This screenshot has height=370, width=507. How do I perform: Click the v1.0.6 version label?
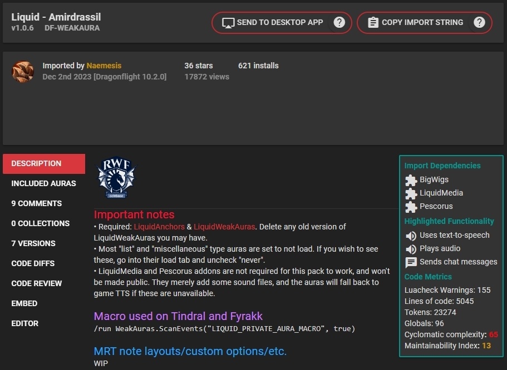(x=22, y=28)
